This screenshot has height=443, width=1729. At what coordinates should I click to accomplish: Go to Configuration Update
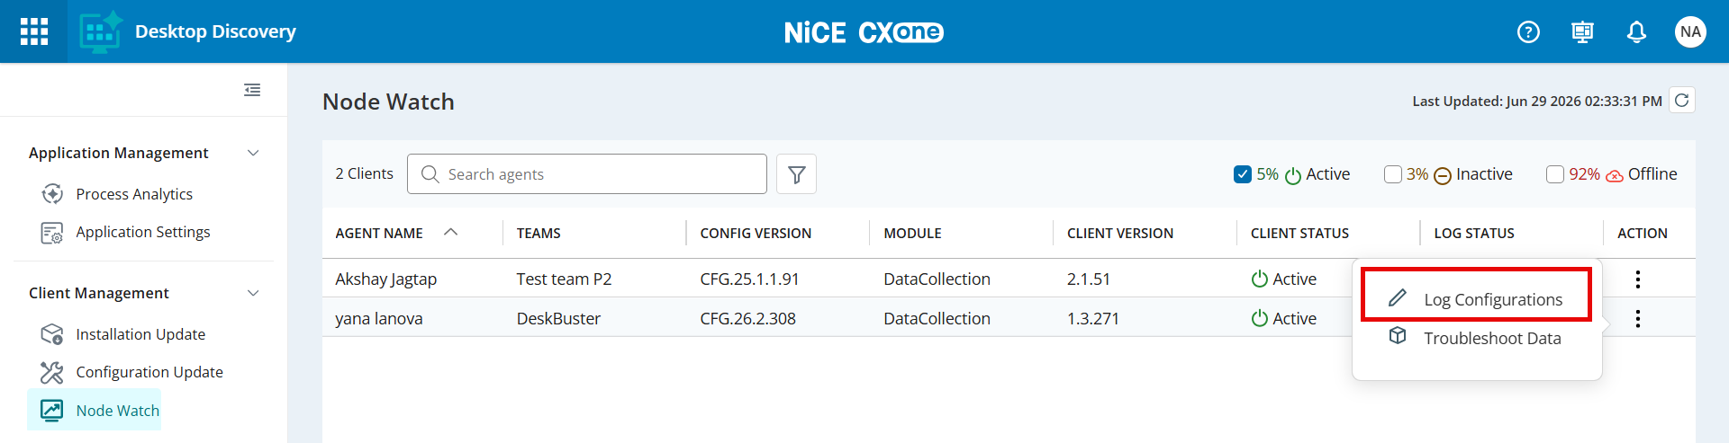click(x=149, y=372)
